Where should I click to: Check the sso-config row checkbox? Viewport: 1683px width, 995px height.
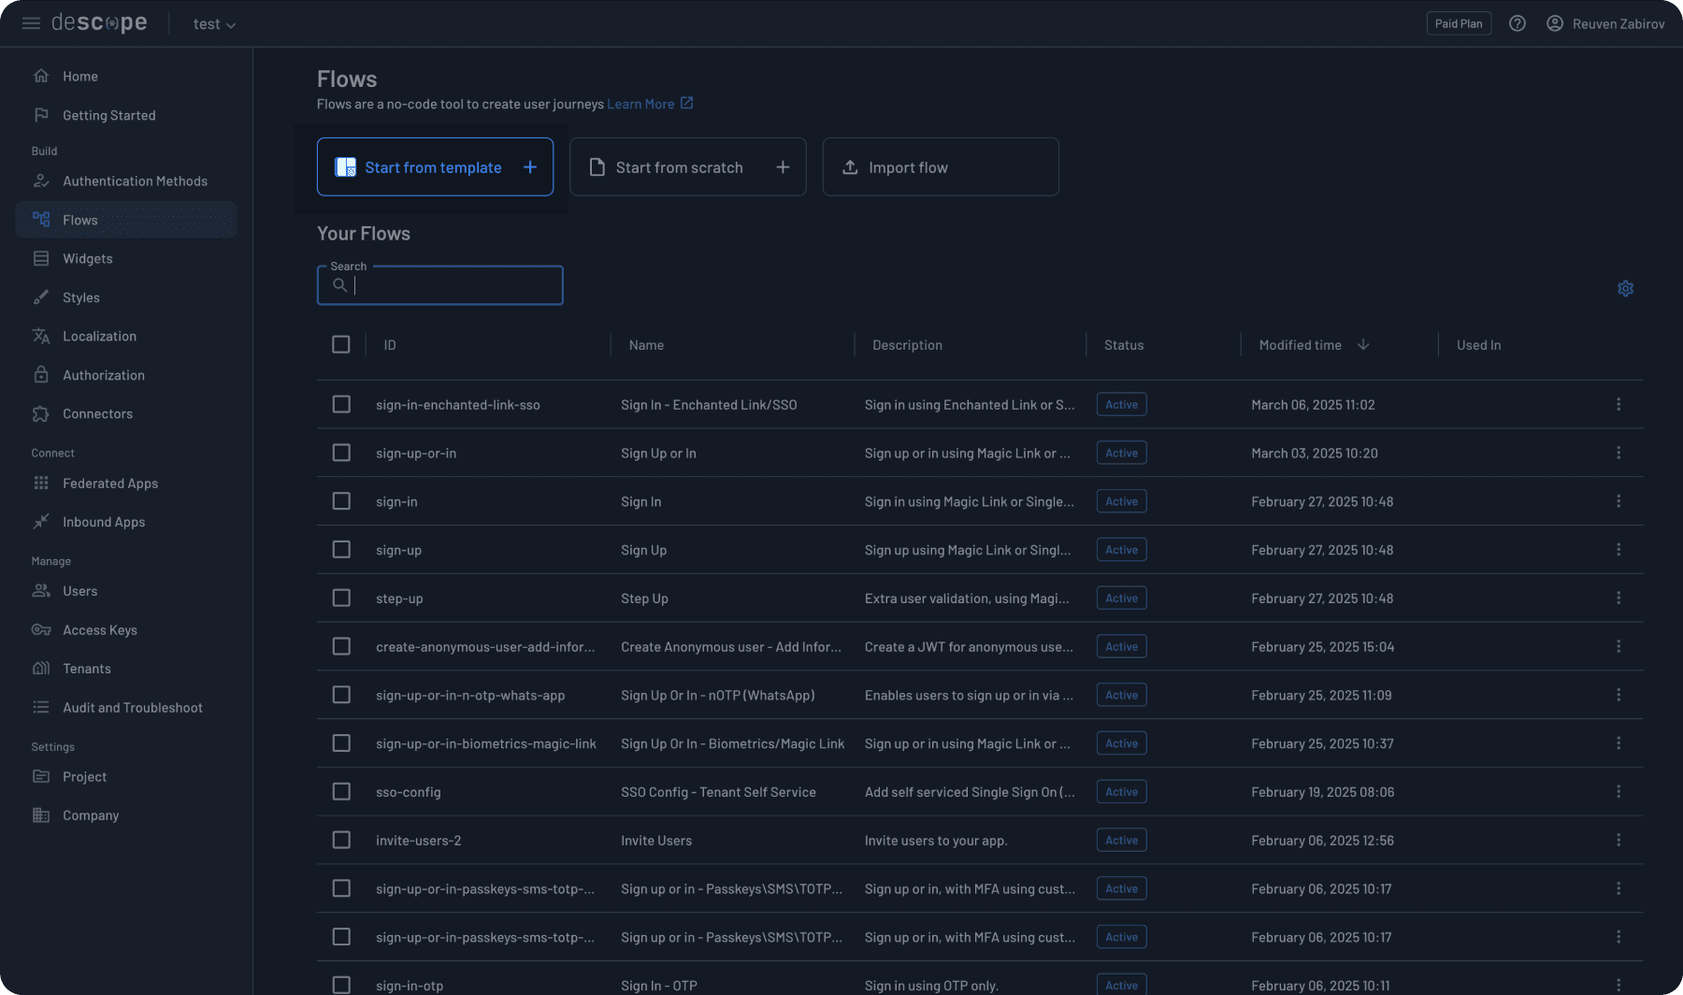coord(341,791)
